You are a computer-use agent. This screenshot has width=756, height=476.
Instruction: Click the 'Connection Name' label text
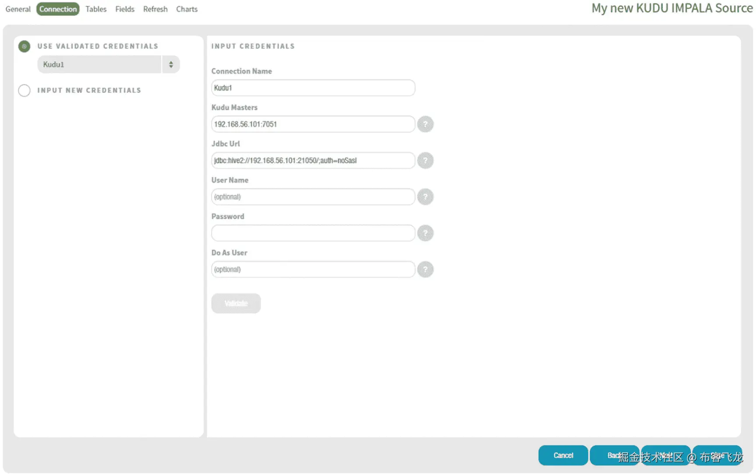pos(241,71)
